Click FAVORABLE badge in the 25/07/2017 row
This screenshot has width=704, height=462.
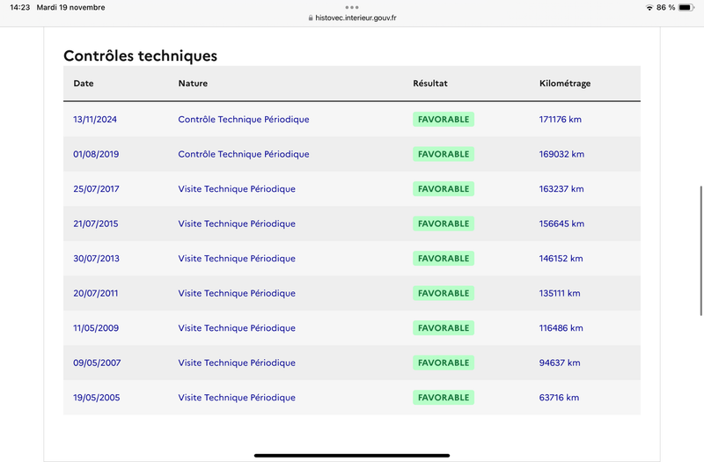click(x=444, y=189)
